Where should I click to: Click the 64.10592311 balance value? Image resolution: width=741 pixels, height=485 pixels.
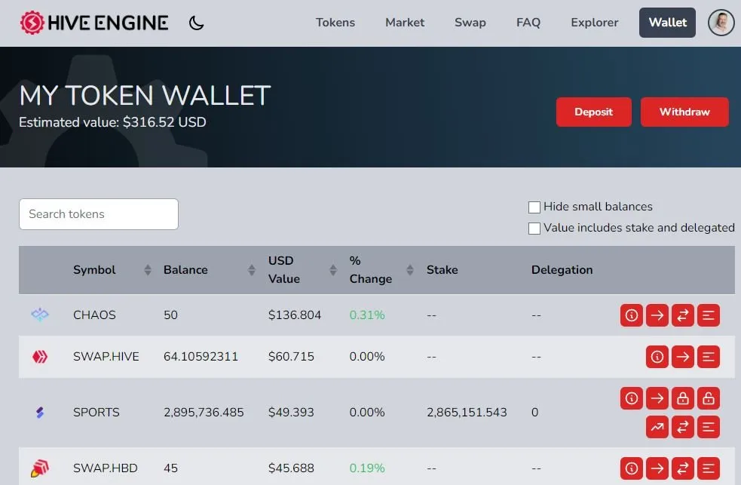click(x=201, y=357)
